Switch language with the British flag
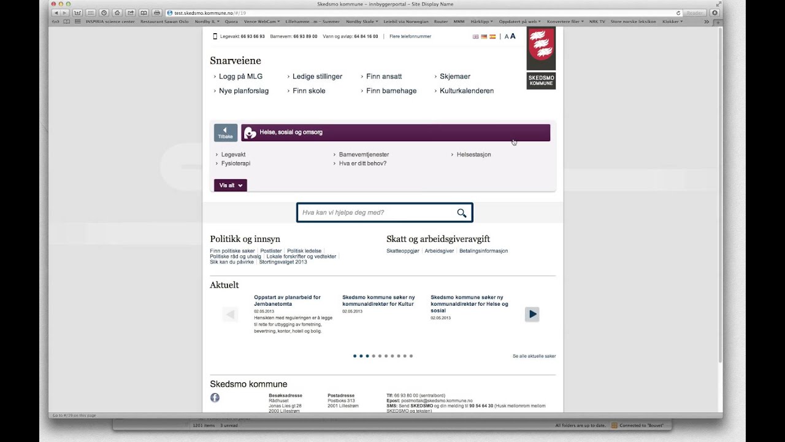 [x=475, y=36]
